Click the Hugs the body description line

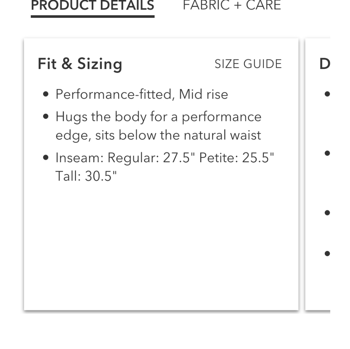coord(159,117)
